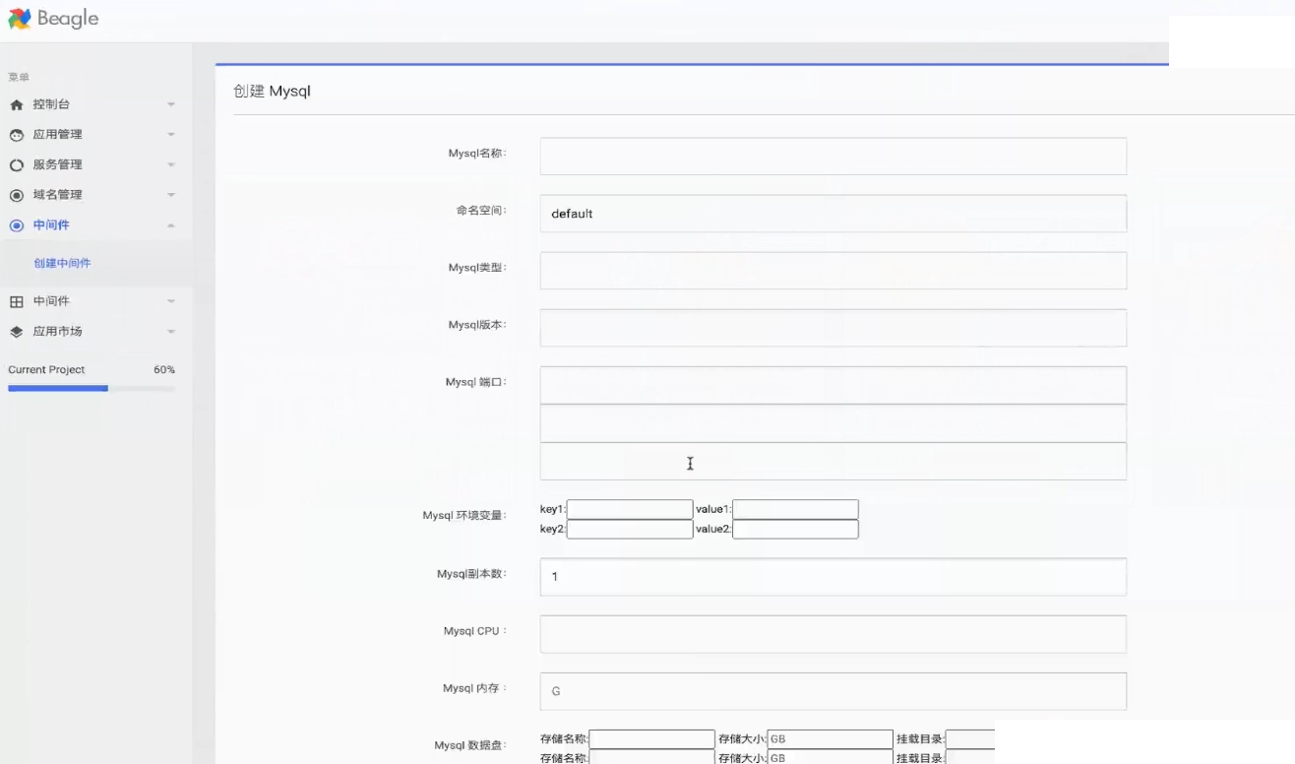Focus the Mysql 内存 field
The width and height of the screenshot is (1295, 764).
click(832, 691)
